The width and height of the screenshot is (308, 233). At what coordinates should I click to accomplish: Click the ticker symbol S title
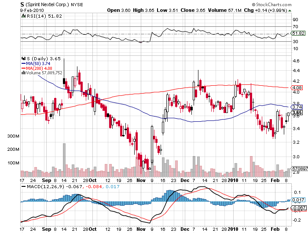point(22,4)
